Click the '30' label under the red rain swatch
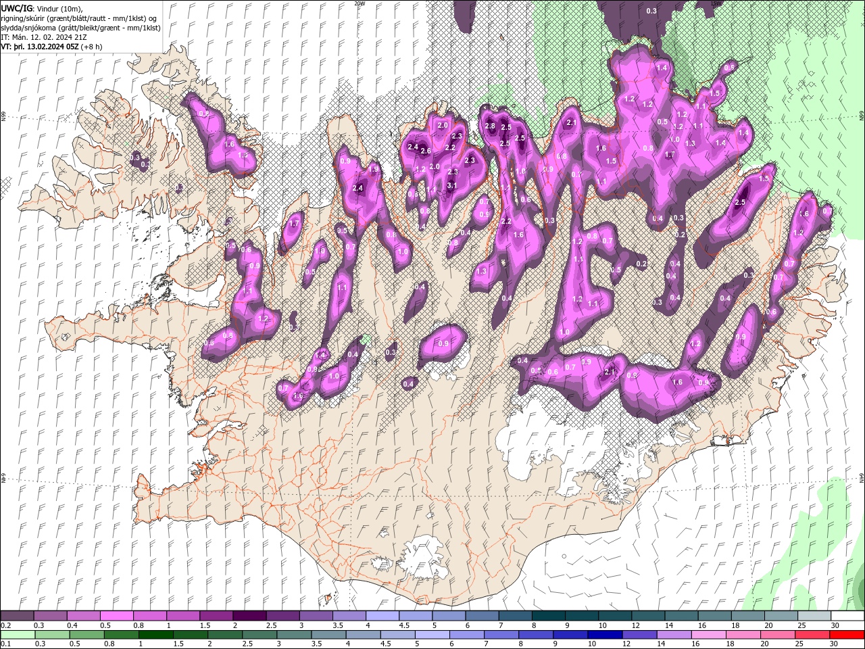Image resolution: width=865 pixels, height=649 pixels. [x=835, y=644]
